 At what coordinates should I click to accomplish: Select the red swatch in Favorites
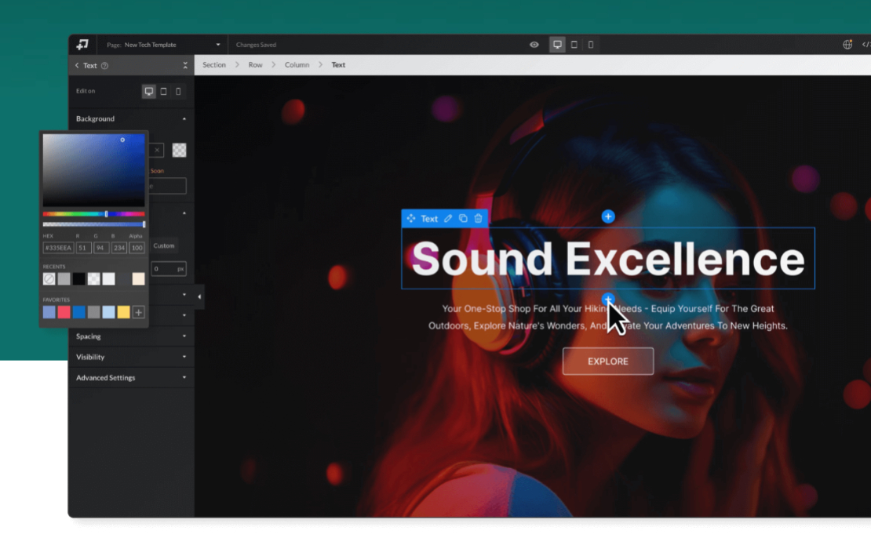(64, 312)
